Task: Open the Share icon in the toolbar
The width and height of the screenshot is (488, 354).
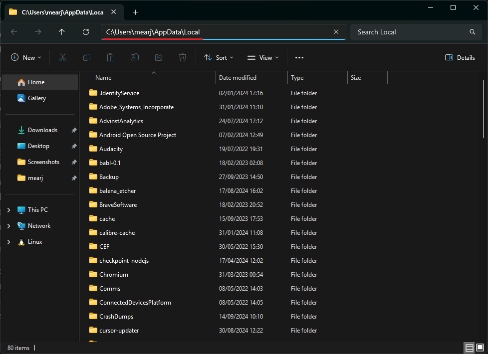Action: pos(159,57)
